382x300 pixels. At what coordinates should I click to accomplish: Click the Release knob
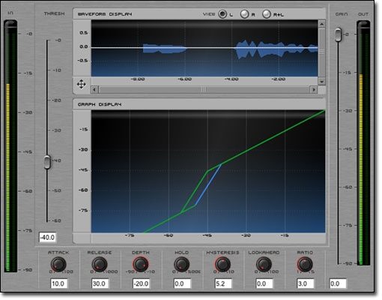click(100, 265)
